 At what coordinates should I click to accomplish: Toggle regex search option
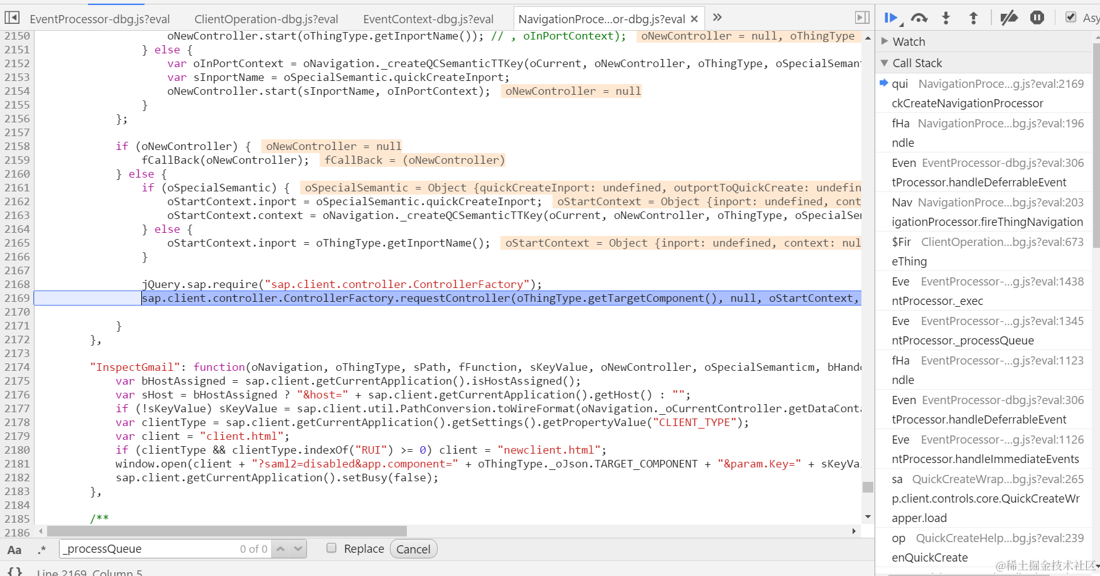[x=42, y=550]
